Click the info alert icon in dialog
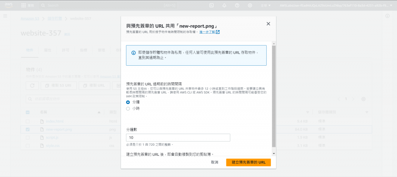Viewport: 397px width, 177px height. click(133, 53)
